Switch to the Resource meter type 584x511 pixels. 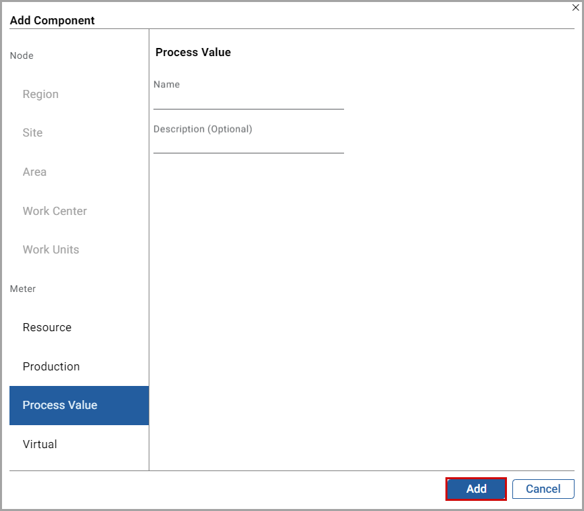tap(47, 327)
